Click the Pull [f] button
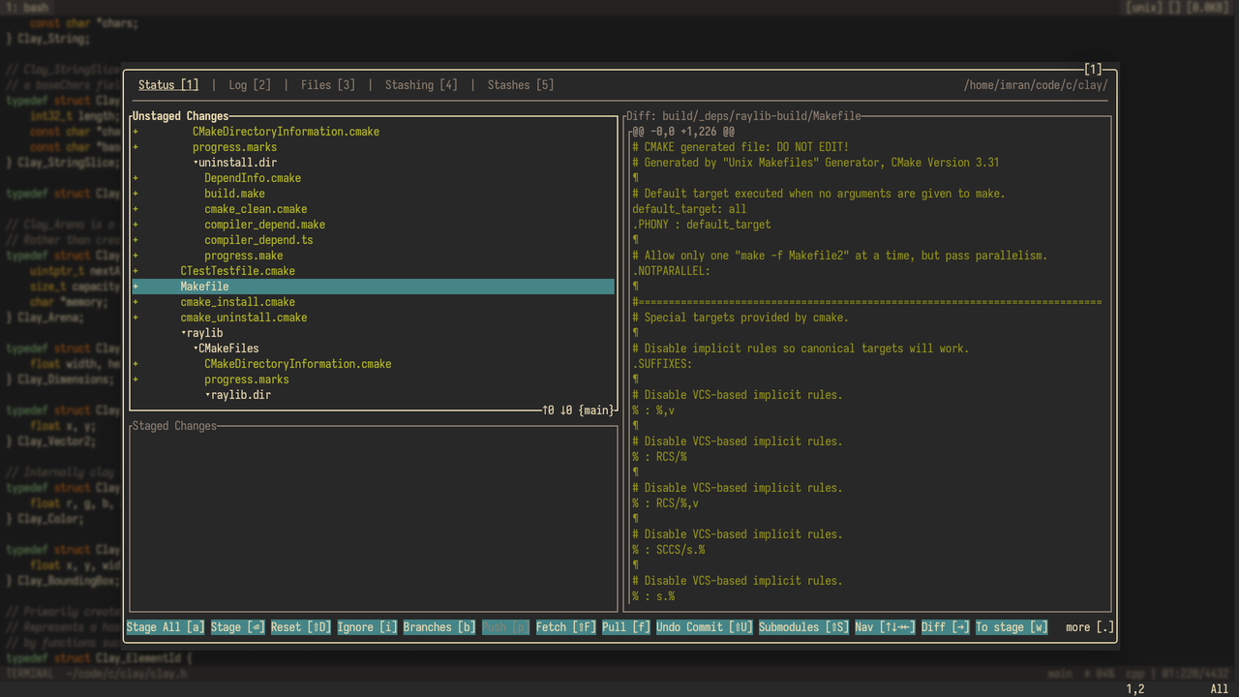1239x697 pixels. tap(625, 626)
